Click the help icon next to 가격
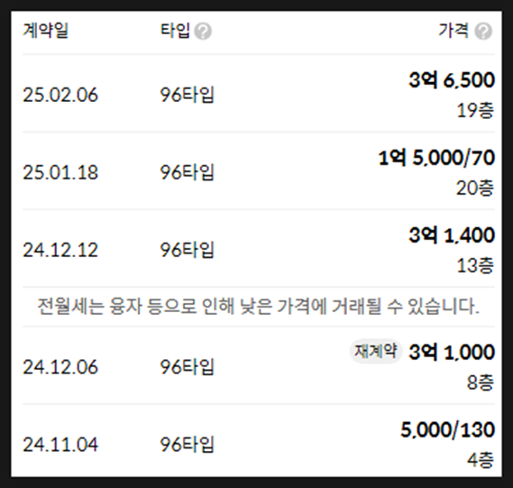Screen dimensions: 513x488 click(x=483, y=32)
